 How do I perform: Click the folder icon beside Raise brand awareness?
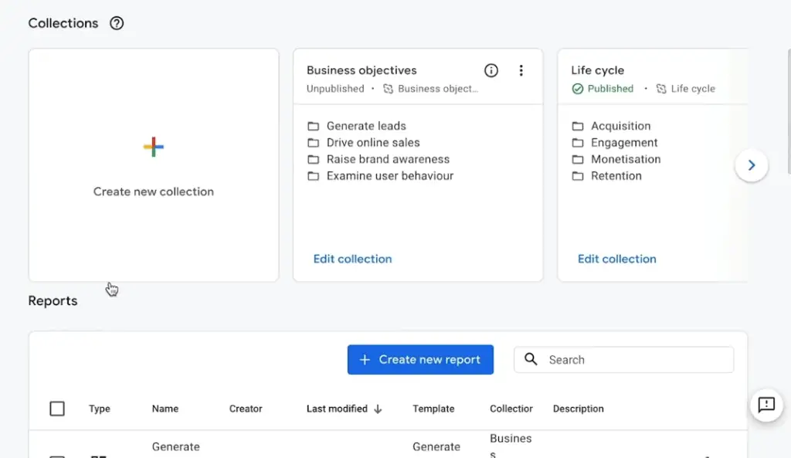coord(312,159)
